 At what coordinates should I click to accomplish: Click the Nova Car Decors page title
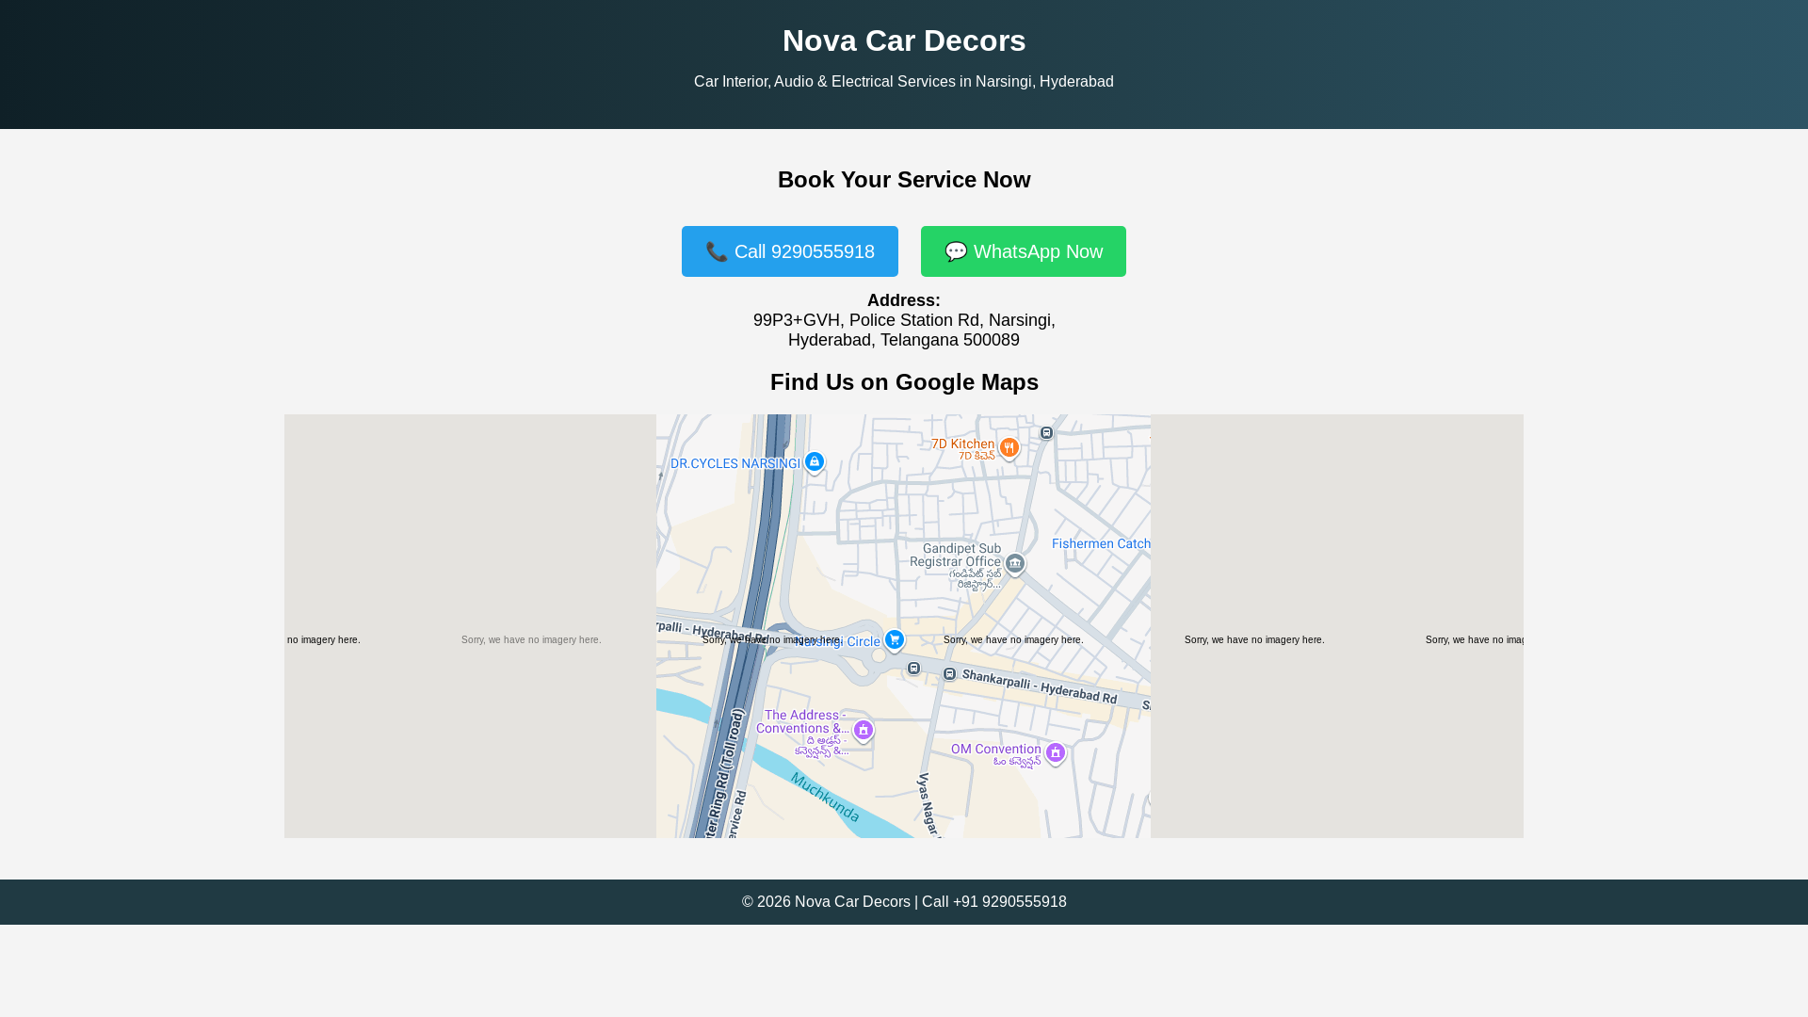point(904,40)
